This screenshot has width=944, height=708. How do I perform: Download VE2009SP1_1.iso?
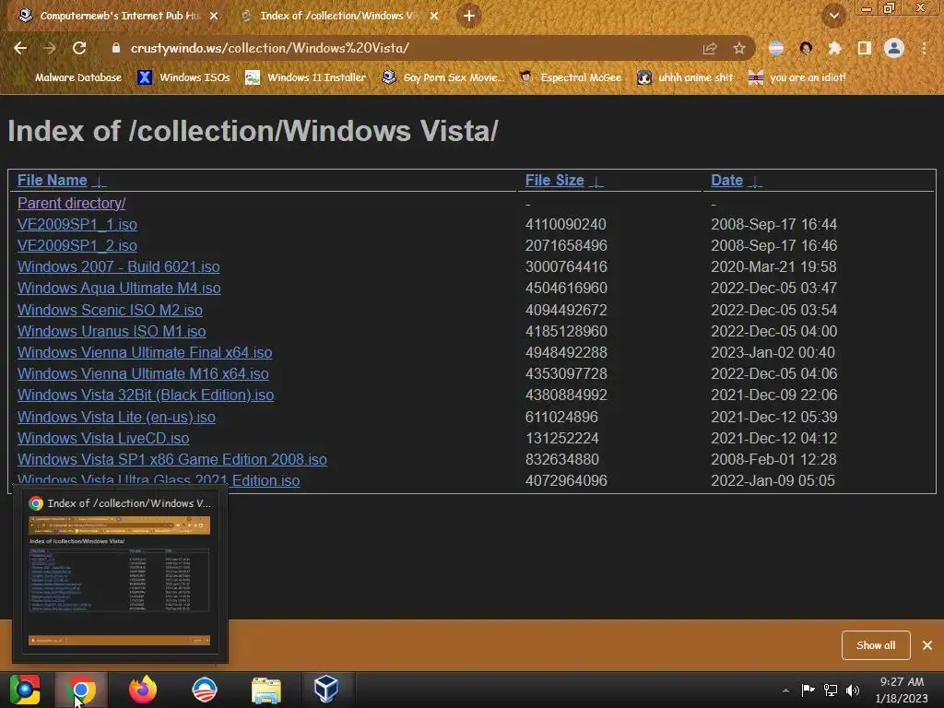pos(77,225)
